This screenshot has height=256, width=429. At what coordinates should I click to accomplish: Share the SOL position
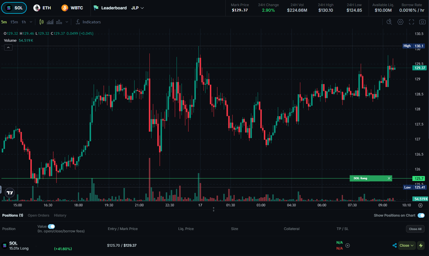tap(395, 245)
